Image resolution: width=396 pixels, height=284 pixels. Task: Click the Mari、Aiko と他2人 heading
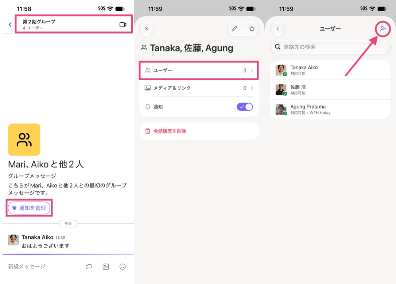coord(46,164)
